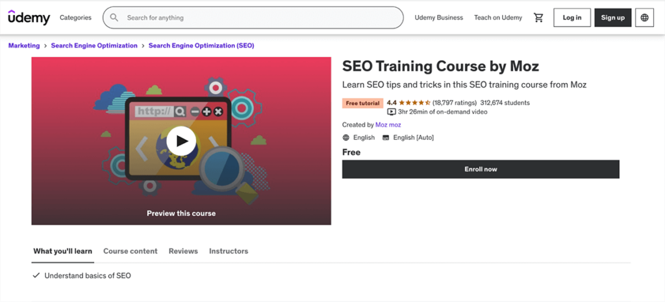Navigate to Marketing breadcrumb
Screen dimensions: 665x302
click(24, 45)
